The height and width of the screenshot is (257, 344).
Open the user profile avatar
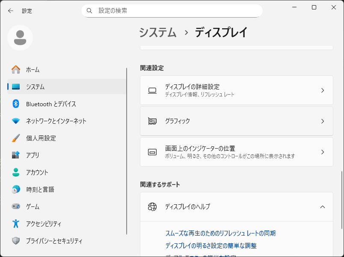tap(20, 38)
